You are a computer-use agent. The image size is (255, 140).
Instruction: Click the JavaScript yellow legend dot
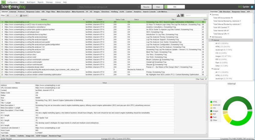click(x=211, y=105)
